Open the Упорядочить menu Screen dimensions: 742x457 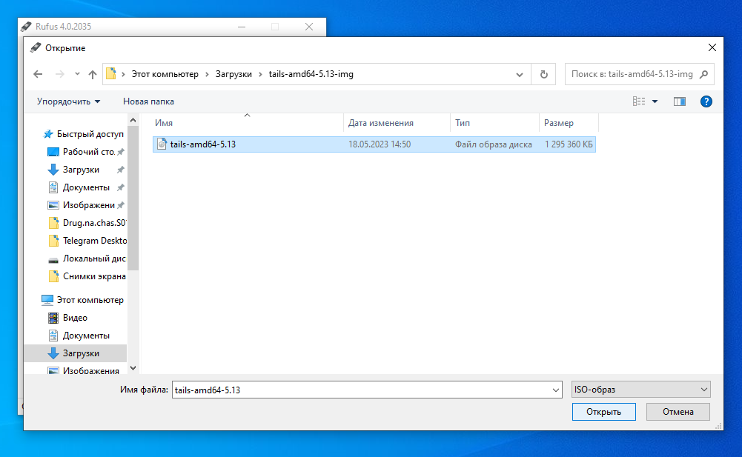click(x=68, y=101)
